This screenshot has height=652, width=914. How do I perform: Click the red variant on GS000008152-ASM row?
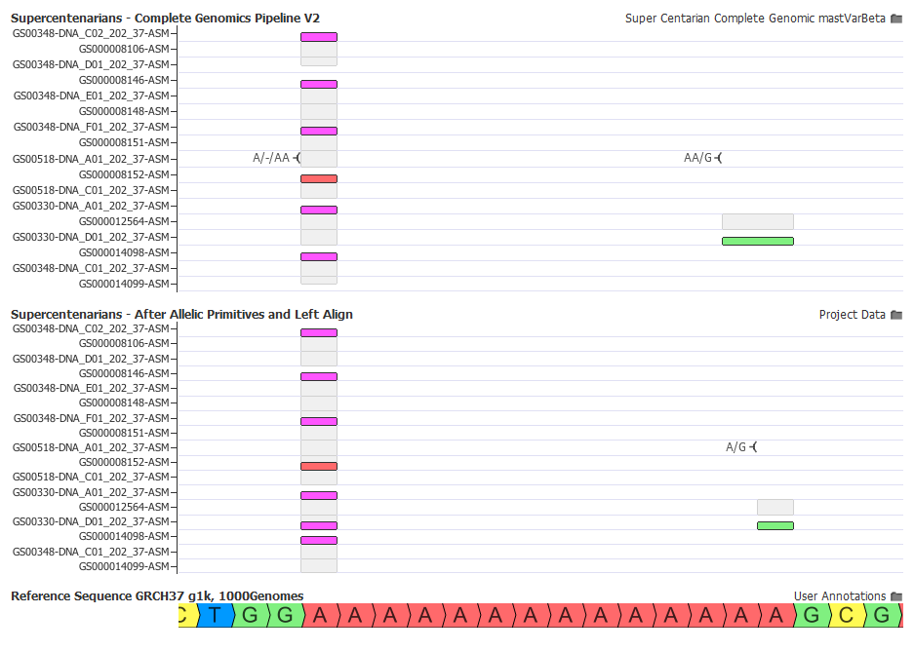318,178
